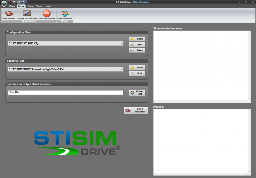
Task: Click Simulation information horizontal scrollbar right arrow
Action: (x=246, y=101)
